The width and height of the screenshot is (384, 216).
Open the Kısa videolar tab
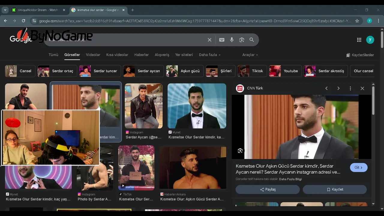[x=117, y=55]
